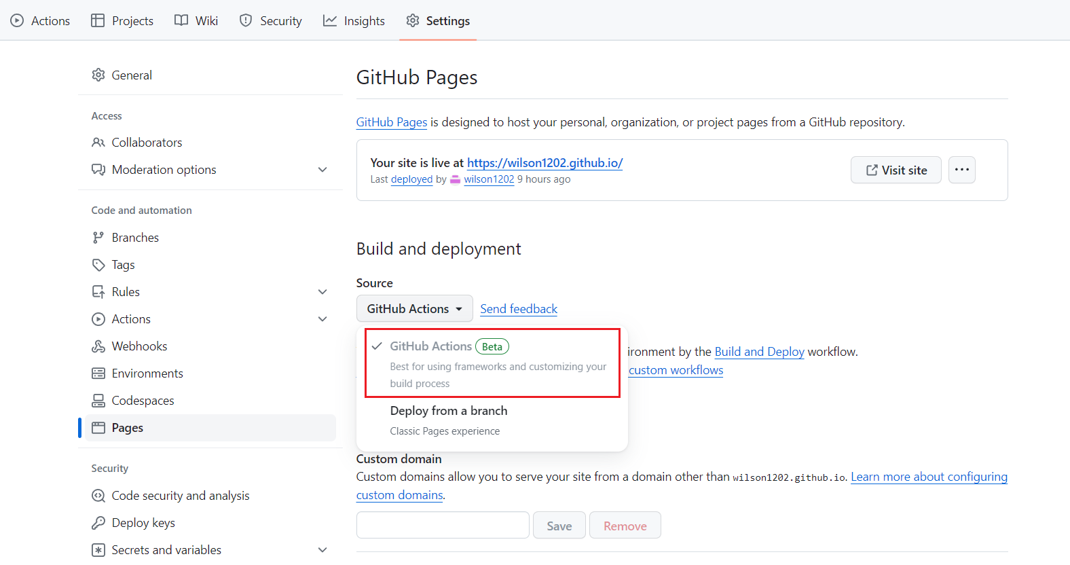Open the Security repository tab
The width and height of the screenshot is (1070, 565).
point(270,21)
